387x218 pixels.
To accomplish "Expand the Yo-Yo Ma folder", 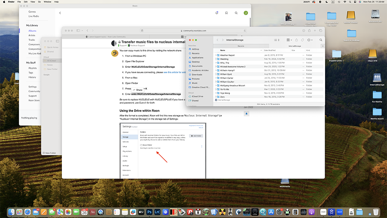I will 216,89.
